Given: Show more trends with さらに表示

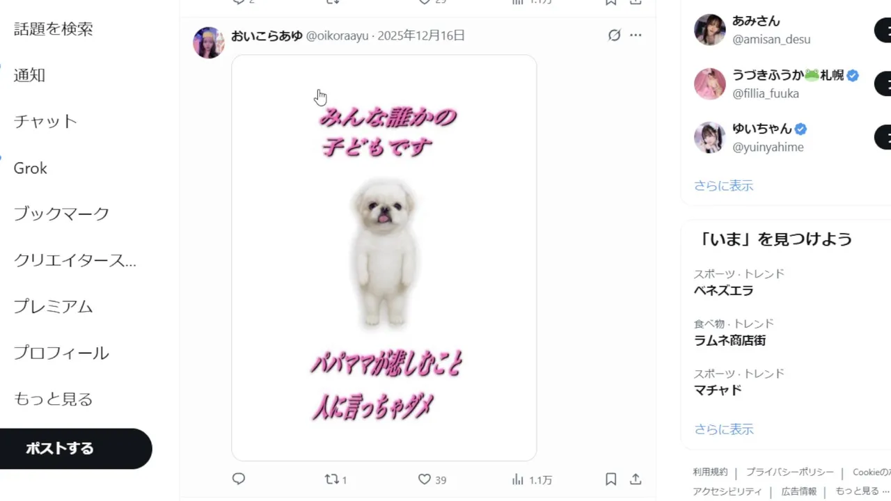Looking at the screenshot, I should tap(723, 429).
